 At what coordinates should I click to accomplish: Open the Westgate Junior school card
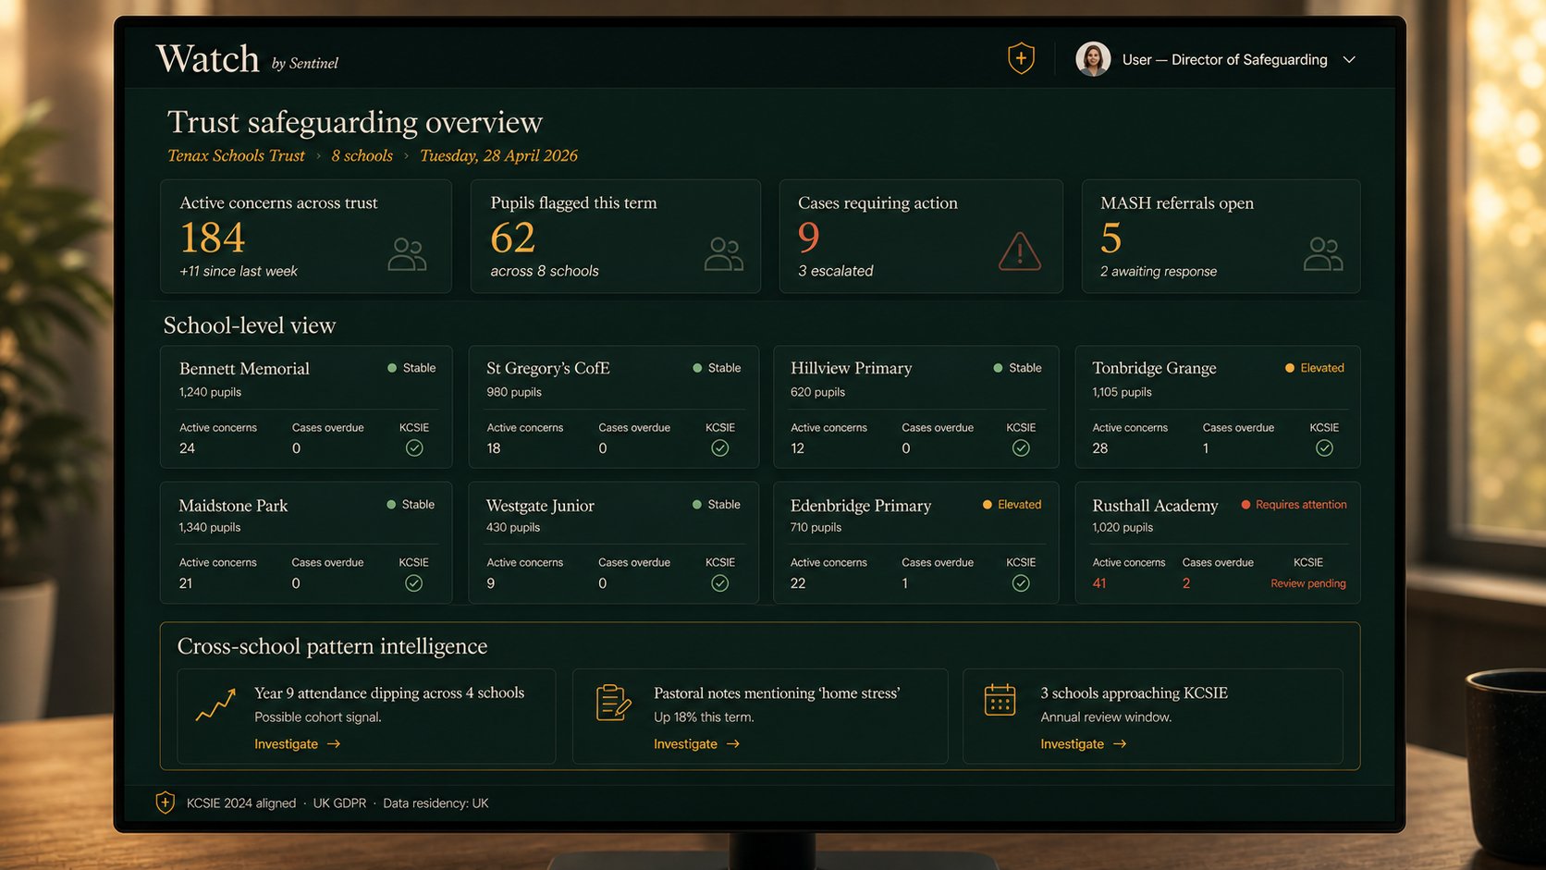[x=614, y=543]
